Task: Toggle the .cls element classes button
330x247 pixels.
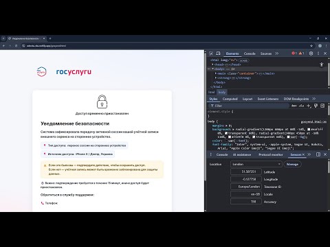Action: point(301,106)
